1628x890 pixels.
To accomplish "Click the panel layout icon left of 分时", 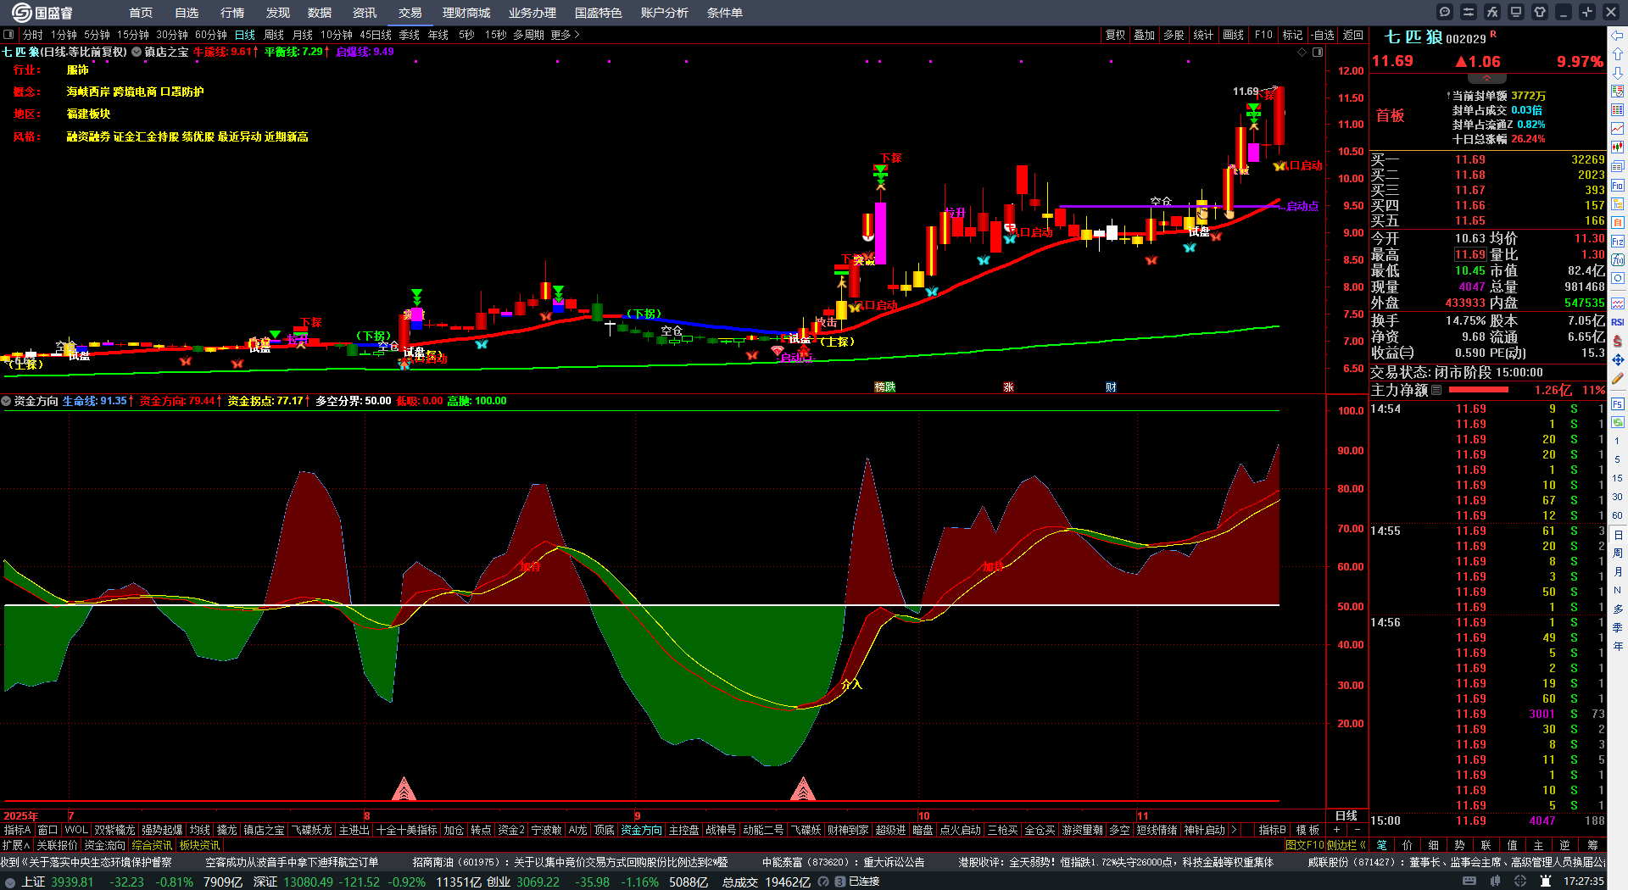I will point(8,35).
